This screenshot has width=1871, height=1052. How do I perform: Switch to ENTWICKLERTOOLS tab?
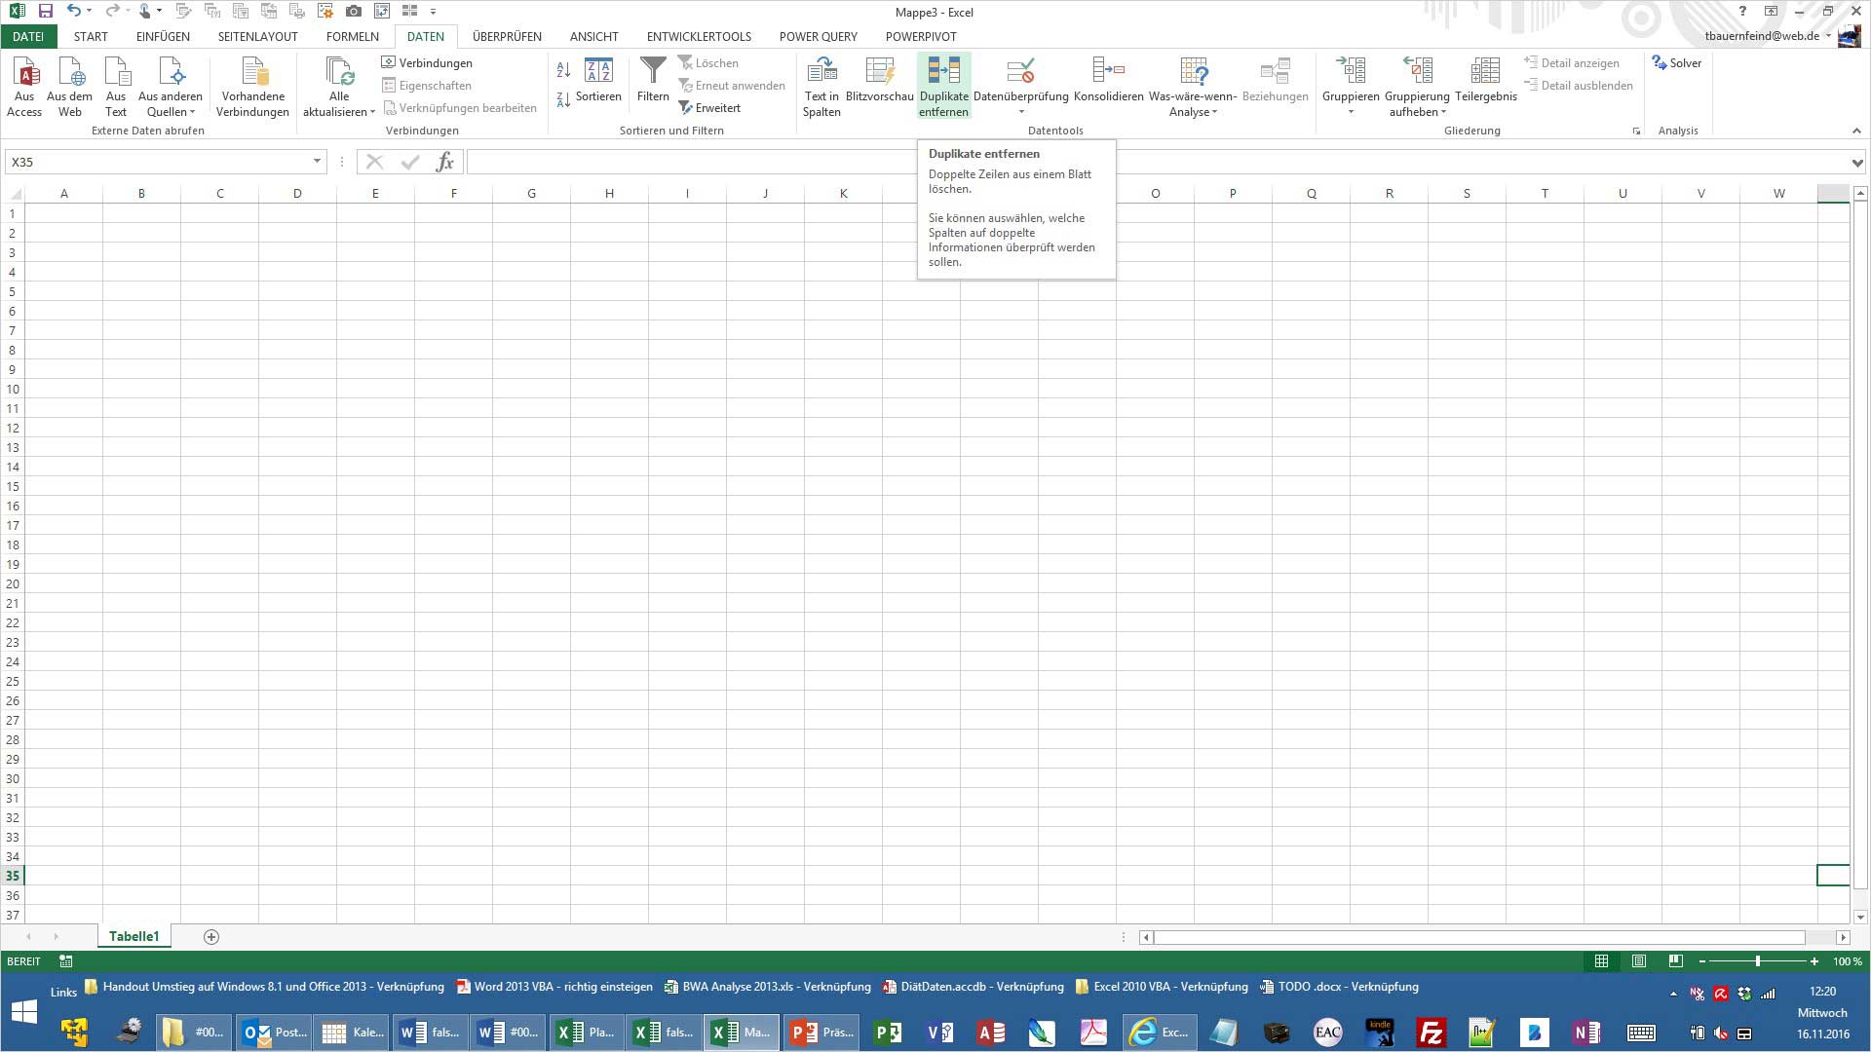[699, 36]
